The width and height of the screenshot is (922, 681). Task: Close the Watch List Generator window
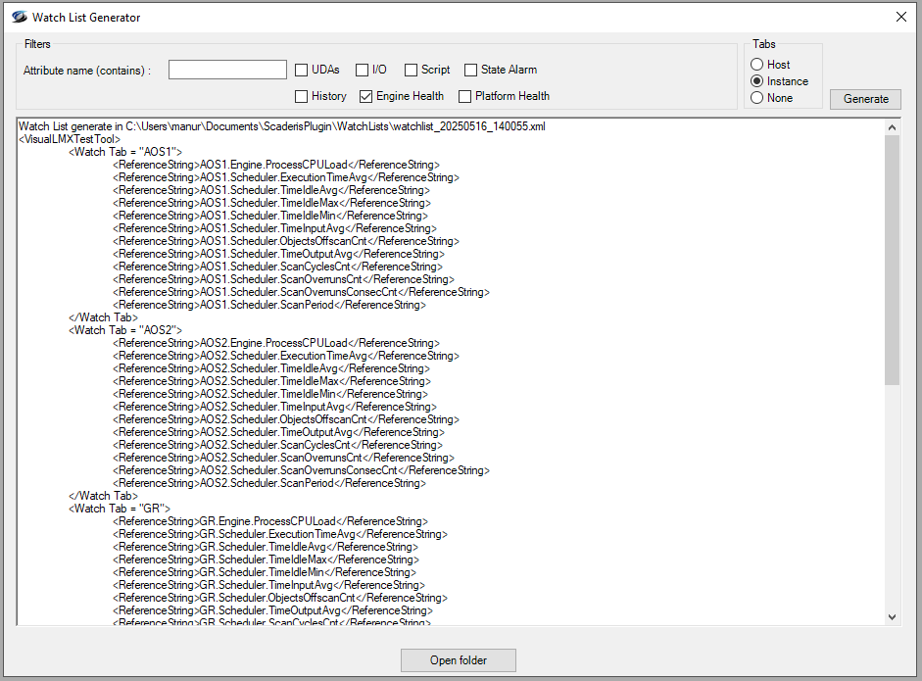(900, 17)
